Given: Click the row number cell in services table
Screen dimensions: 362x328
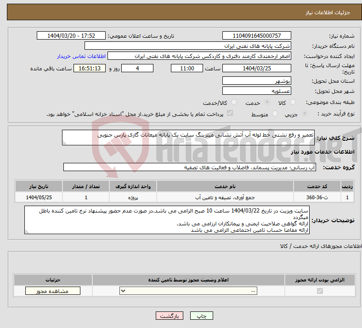Looking at the screenshot, I should pos(347,197).
